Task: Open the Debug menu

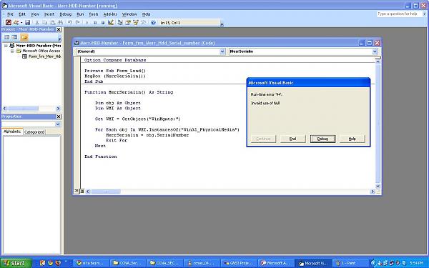Action: point(65,14)
